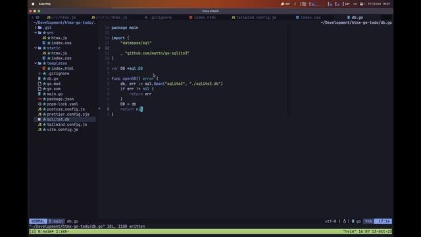Click the utf-8 encoding indicator
Image resolution: width=421 pixels, height=237 pixels.
coord(330,221)
